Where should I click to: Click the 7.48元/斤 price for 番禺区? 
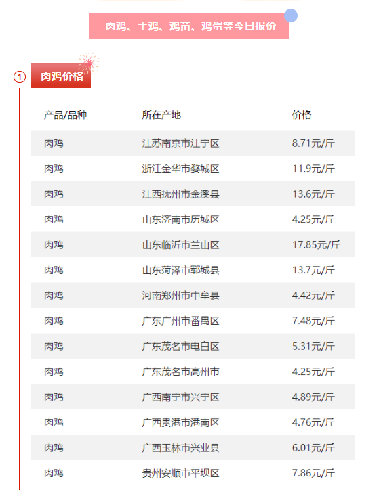click(313, 321)
